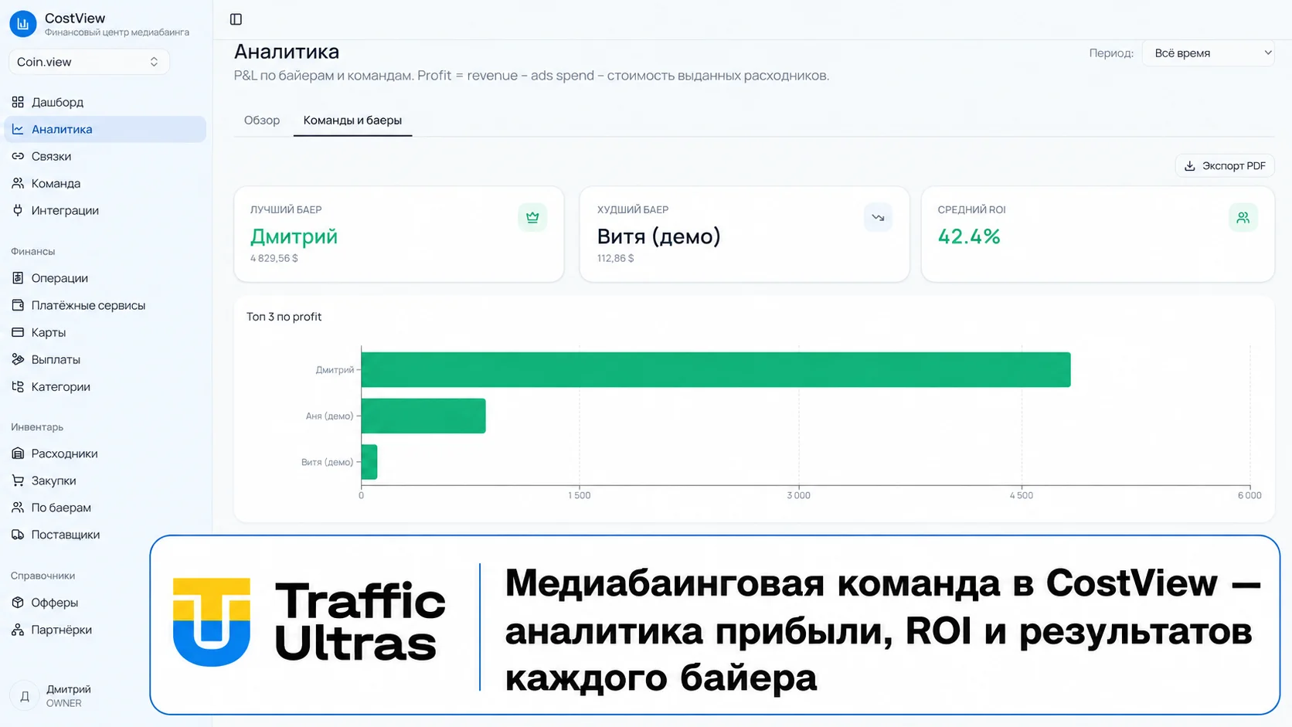Click the Расходники icon
Image resolution: width=1292 pixels, height=727 pixels.
18,454
